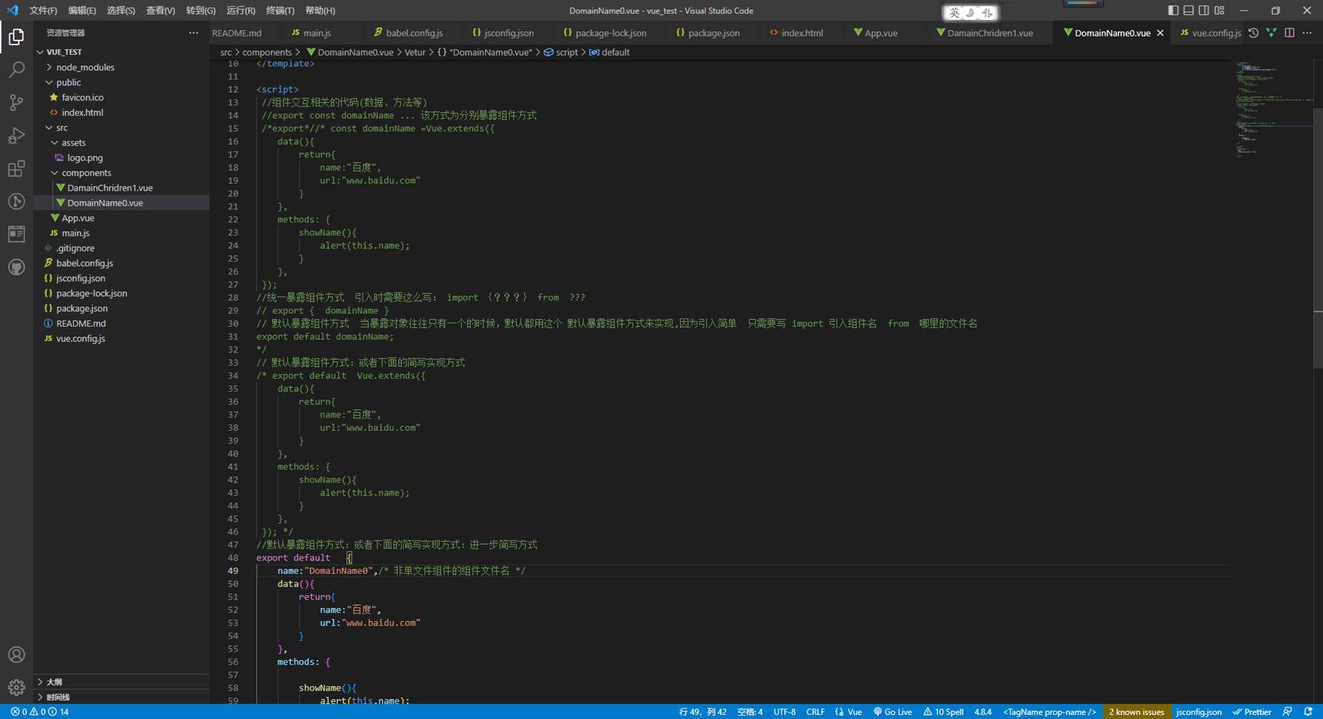The width and height of the screenshot is (1323, 719).
Task: Open the Terminal menu
Action: point(280,10)
